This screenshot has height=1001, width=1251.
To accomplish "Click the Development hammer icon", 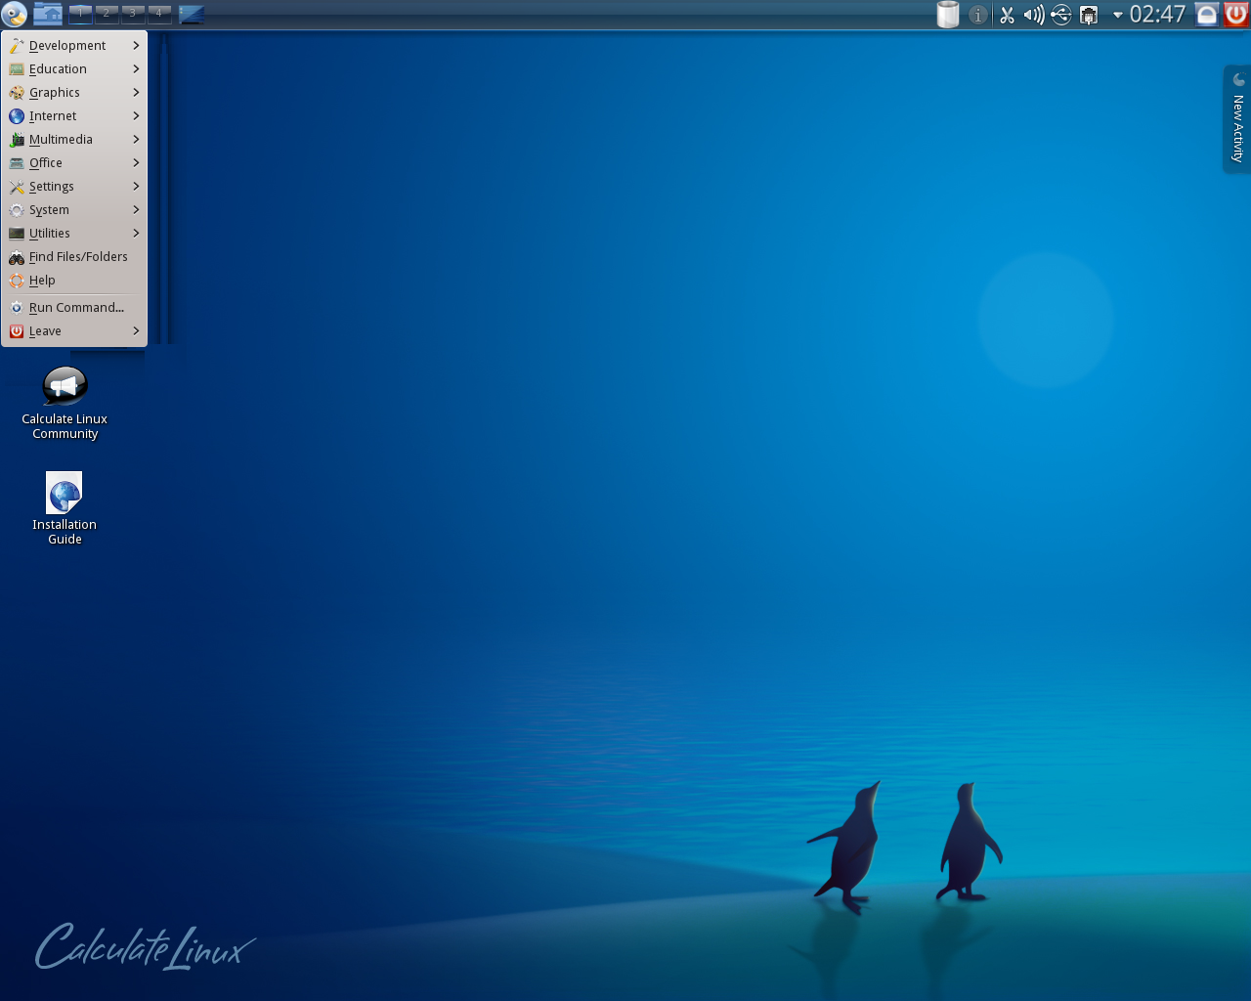I will (x=17, y=46).
